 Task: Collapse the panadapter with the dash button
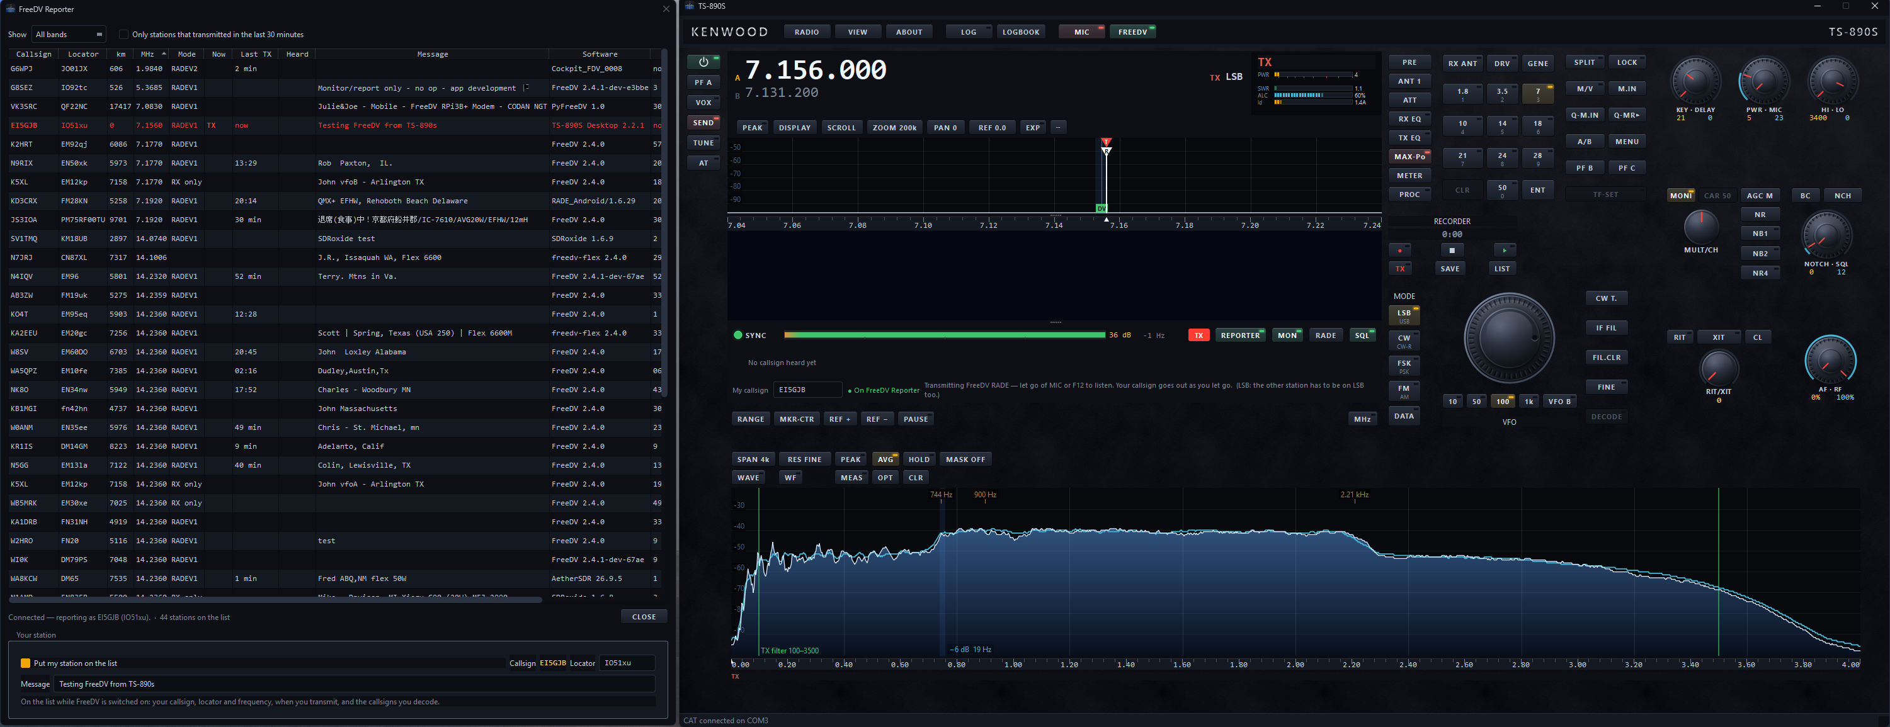pos(1058,128)
